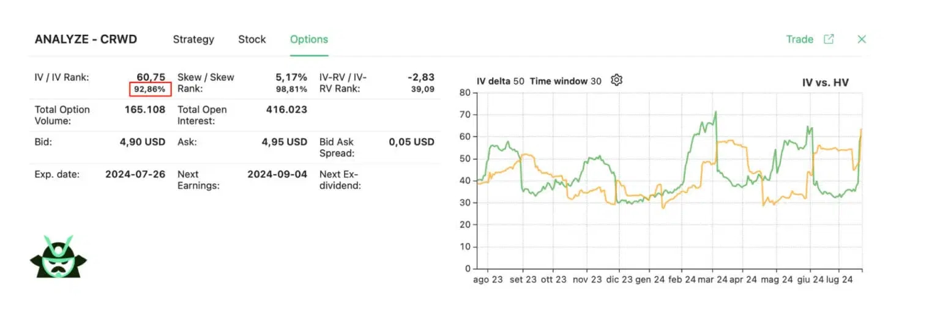940x324 pixels.
Task: Switch to the Strategy tab
Action: coord(193,39)
